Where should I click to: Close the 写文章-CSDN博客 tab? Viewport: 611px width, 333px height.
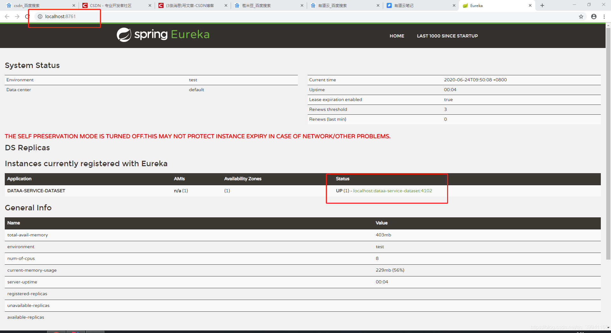pos(226,5)
